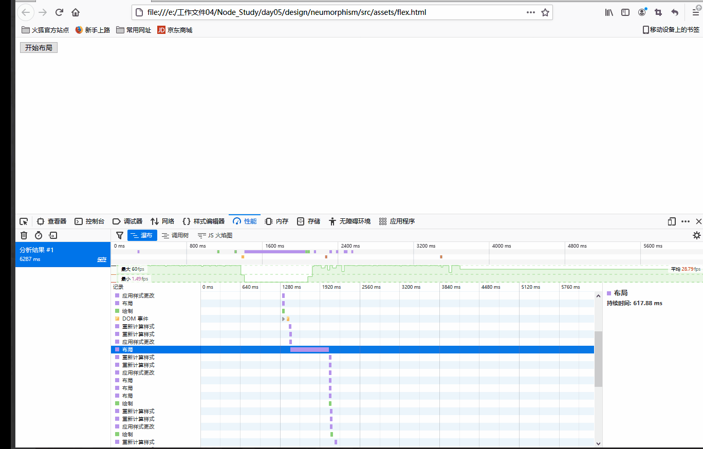
Task: Reload the current page
Action: coord(59,12)
